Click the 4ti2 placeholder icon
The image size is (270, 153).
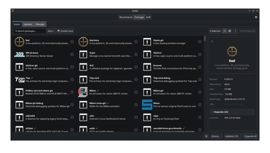[83, 67]
